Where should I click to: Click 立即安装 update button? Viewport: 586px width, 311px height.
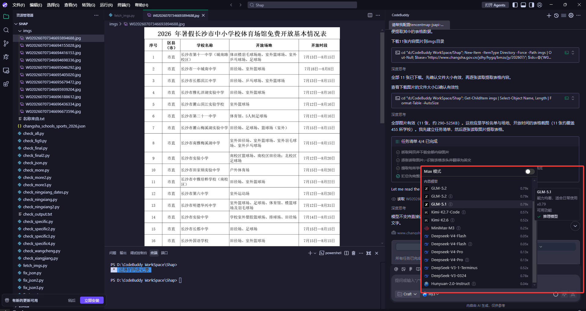coord(92,300)
